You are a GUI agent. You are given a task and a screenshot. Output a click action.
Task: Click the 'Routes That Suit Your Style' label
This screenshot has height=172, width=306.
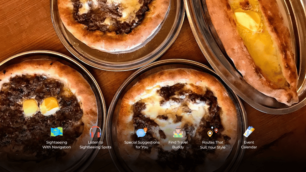213,145
